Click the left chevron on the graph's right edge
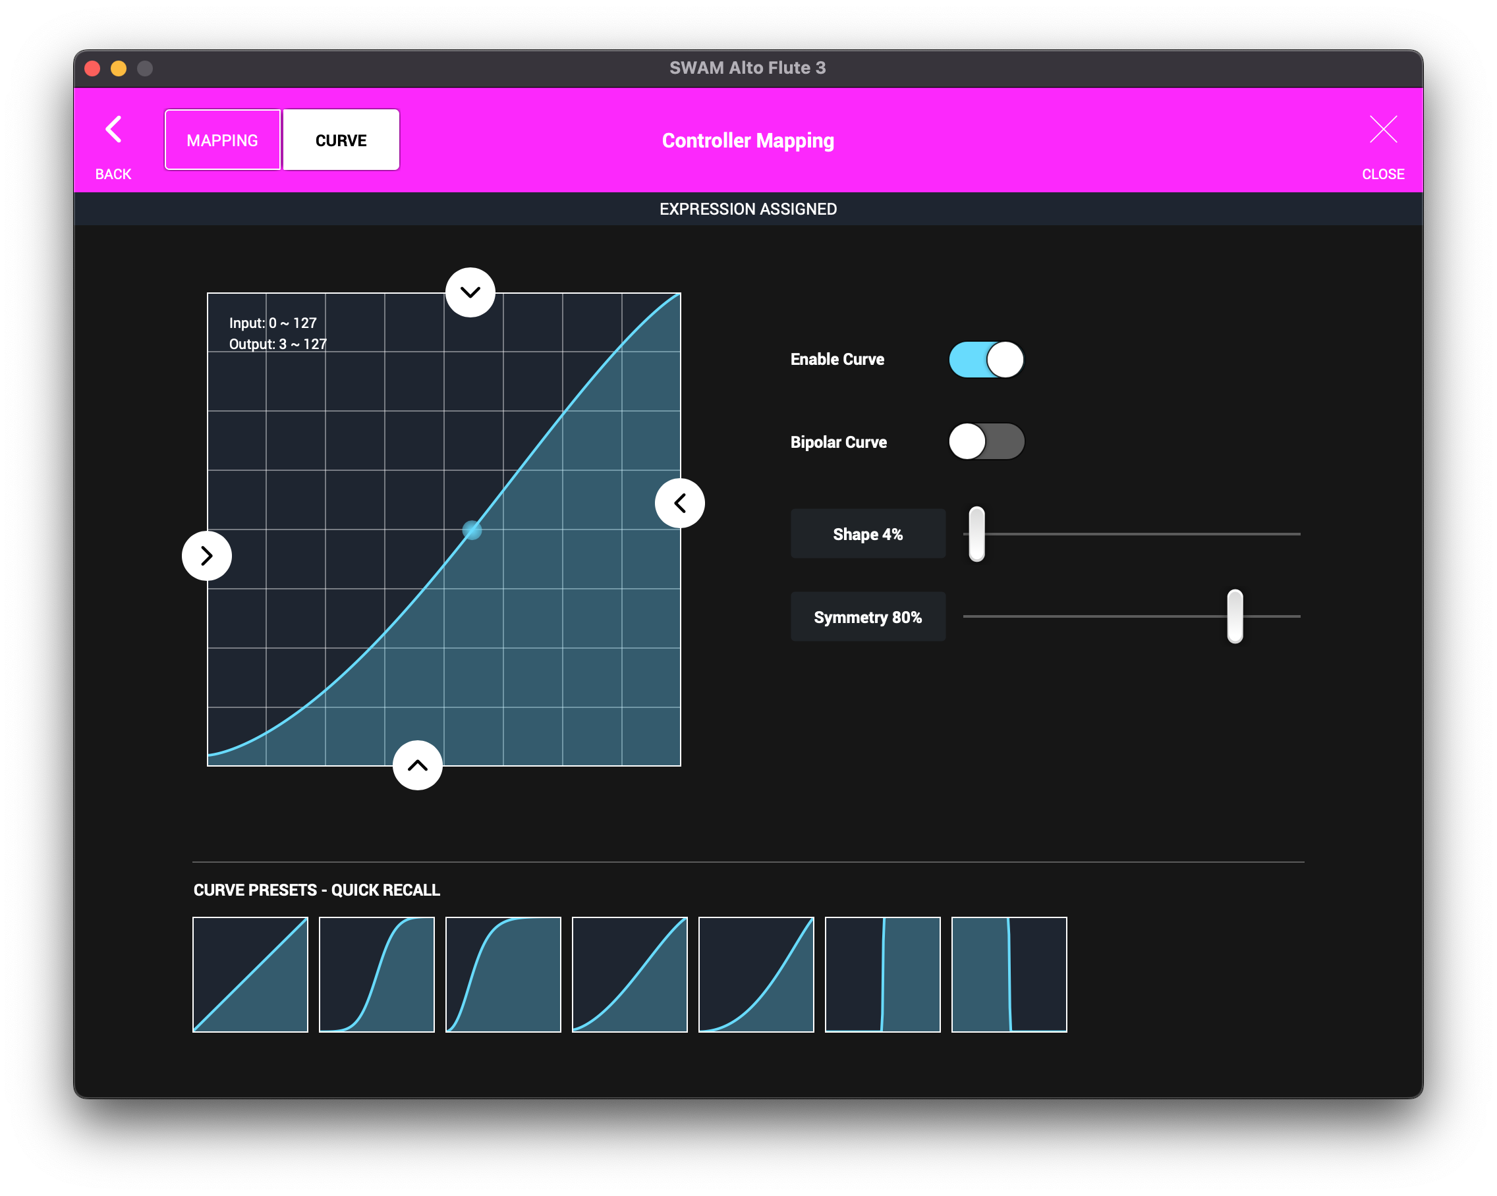This screenshot has width=1497, height=1196. (679, 503)
